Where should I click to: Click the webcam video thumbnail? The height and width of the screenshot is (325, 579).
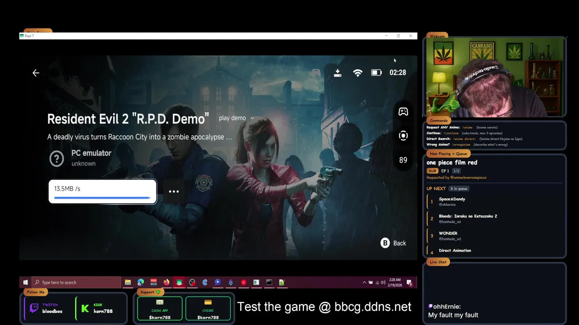pyautogui.click(x=495, y=77)
